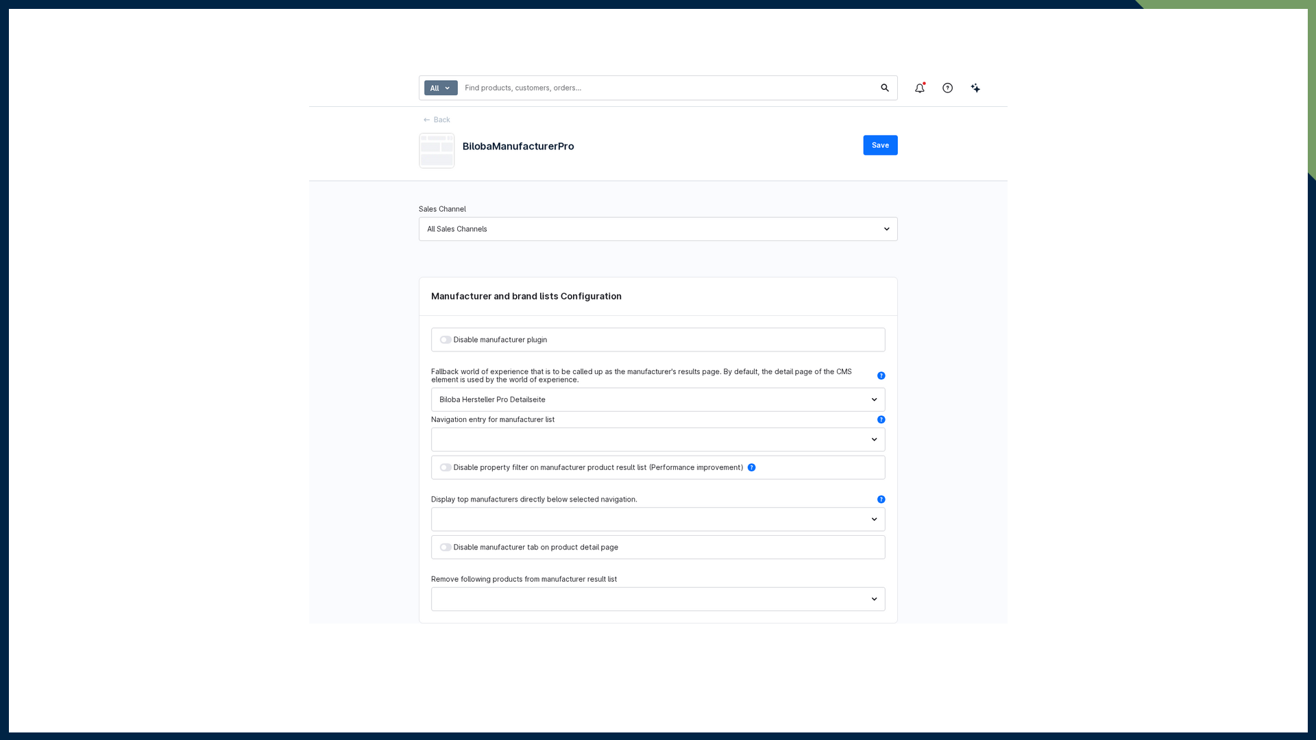
Task: Open display top manufacturers navigation dropdown
Action: tap(658, 519)
